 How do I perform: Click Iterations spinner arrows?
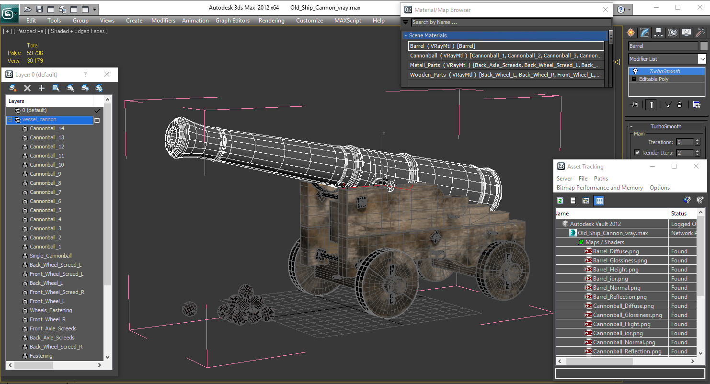point(698,142)
